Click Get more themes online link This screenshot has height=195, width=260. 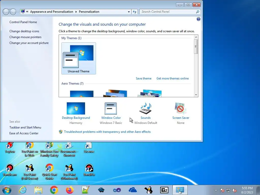172,78
